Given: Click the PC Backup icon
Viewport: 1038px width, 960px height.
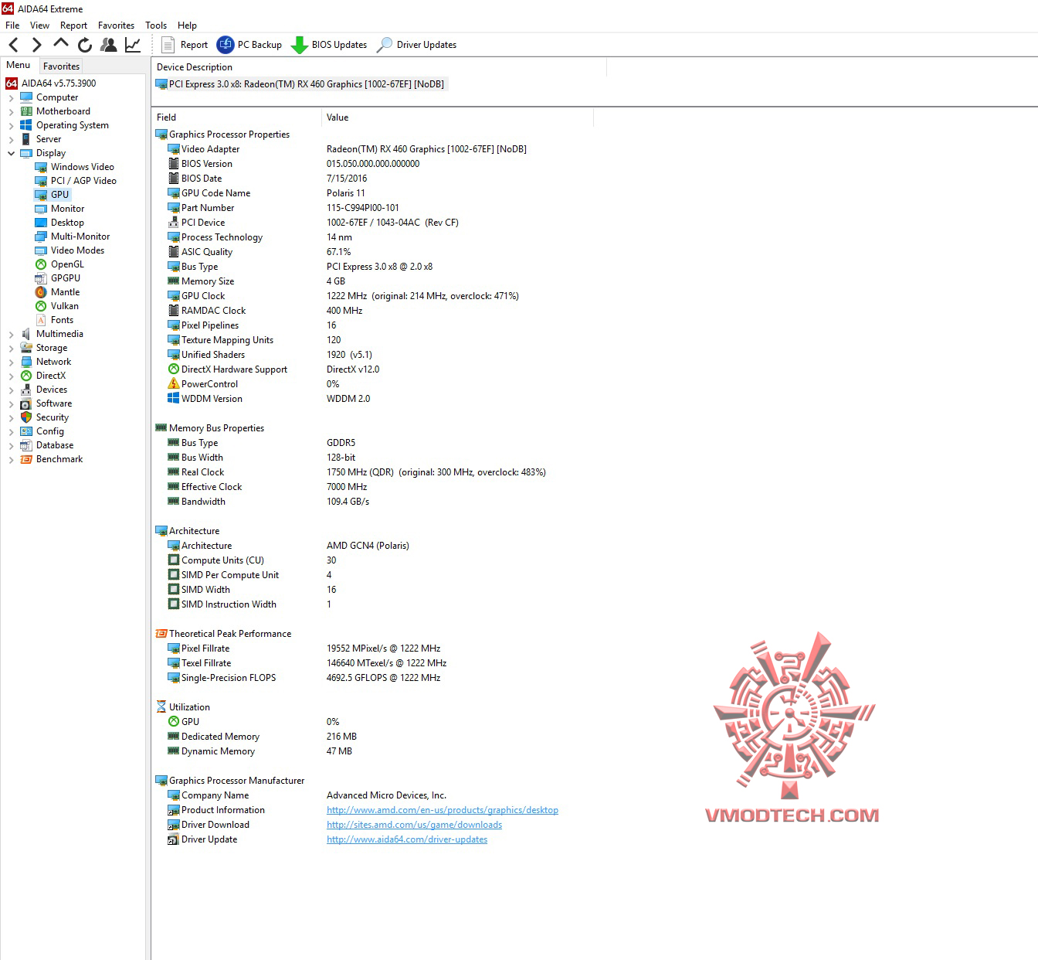Looking at the screenshot, I should click(226, 45).
